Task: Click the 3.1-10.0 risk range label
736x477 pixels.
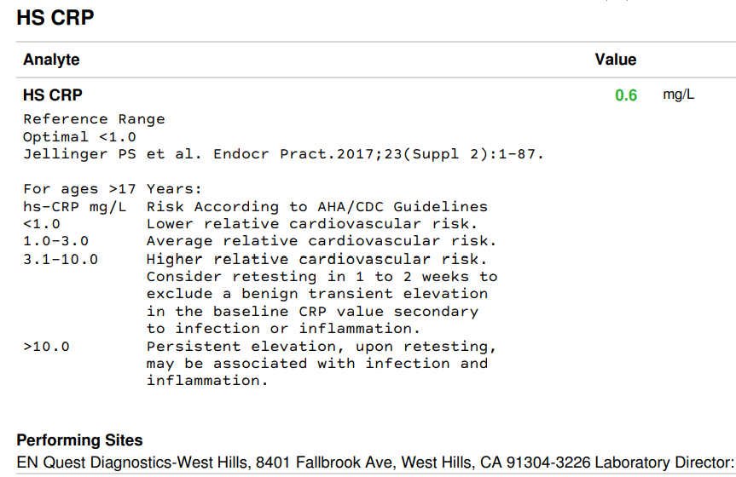Action: point(61,260)
